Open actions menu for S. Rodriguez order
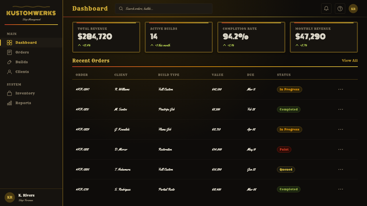367x206 pixels. 341,189
